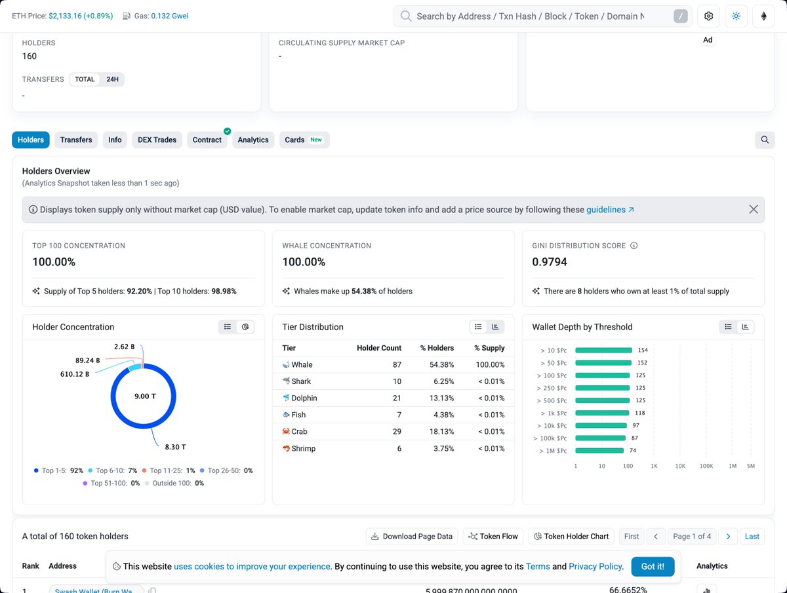Accept cookies with Got it! button
The image size is (787, 593).
click(x=653, y=566)
